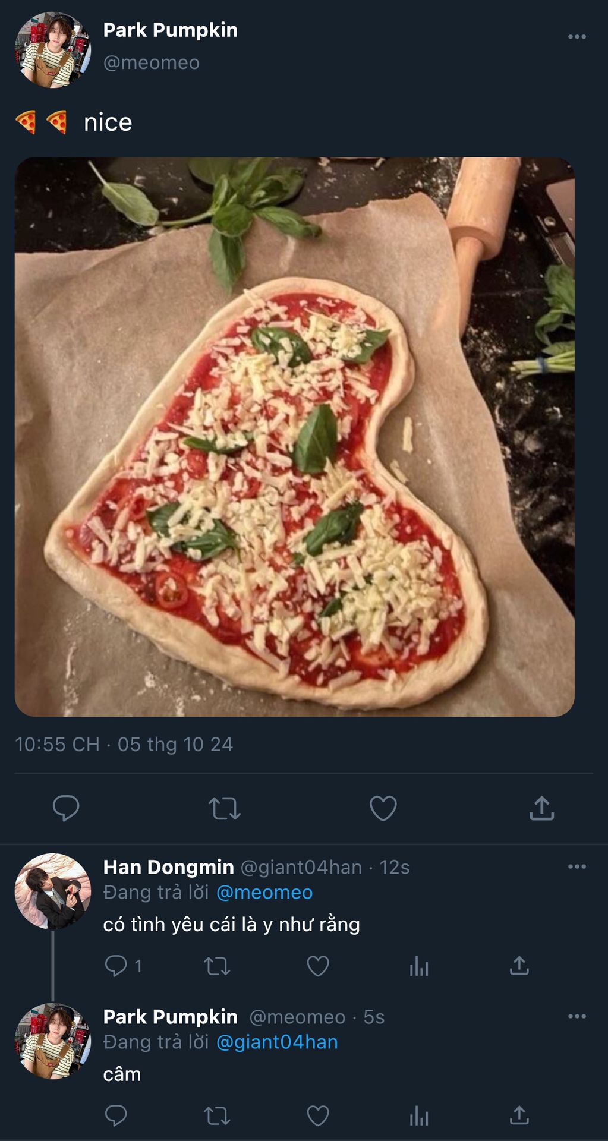View analytics for Park Pumpkin's reply
Screen dimensions: 608x1141
[419, 1115]
